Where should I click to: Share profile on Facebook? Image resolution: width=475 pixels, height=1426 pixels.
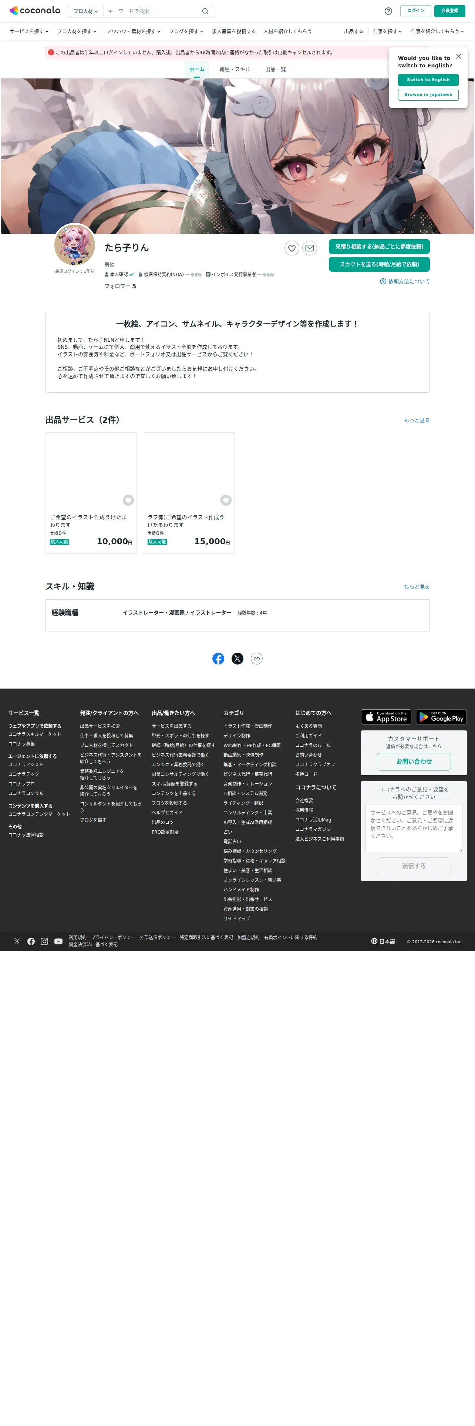(x=218, y=658)
